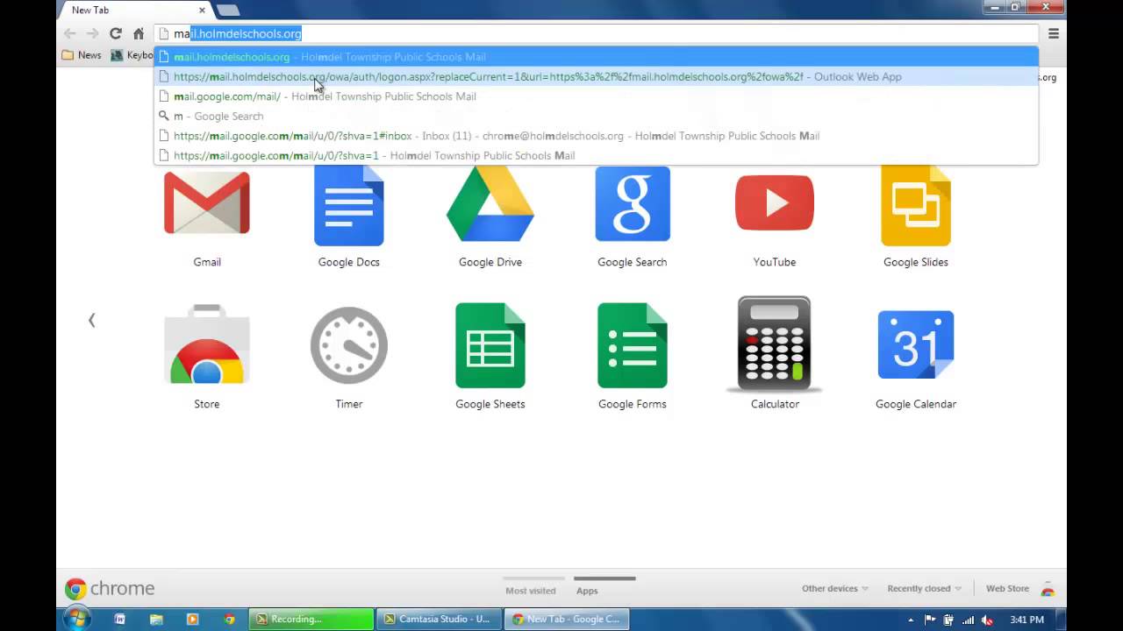The height and width of the screenshot is (631, 1123).
Task: Click the volume icon in system tray
Action: (x=987, y=620)
